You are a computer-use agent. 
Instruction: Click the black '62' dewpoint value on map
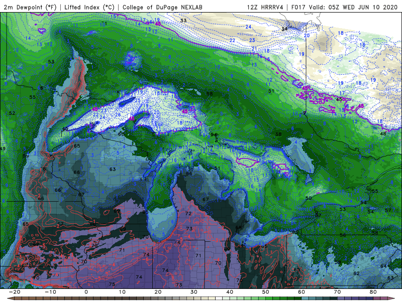tap(356, 273)
